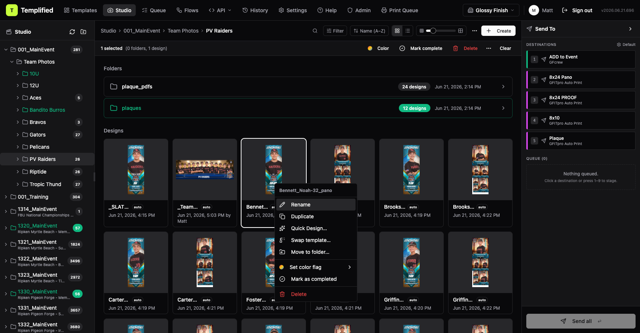Clear the current selection
The image size is (640, 333).
pyautogui.click(x=505, y=48)
